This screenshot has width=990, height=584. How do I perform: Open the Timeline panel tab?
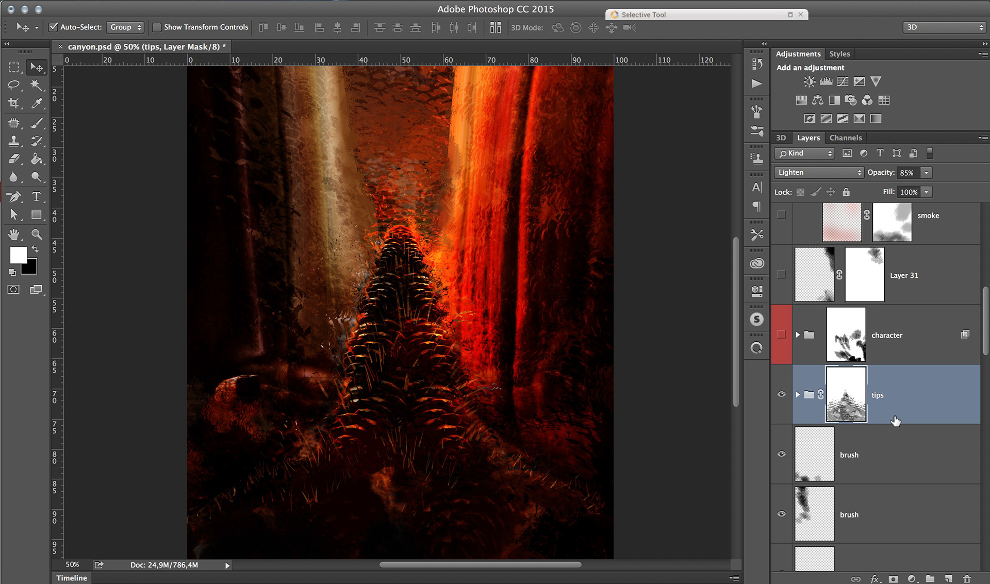coord(72,578)
